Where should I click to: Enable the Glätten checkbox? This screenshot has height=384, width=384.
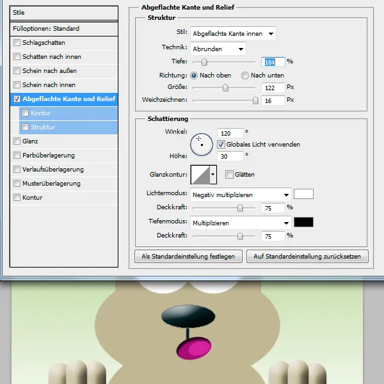tap(229, 175)
